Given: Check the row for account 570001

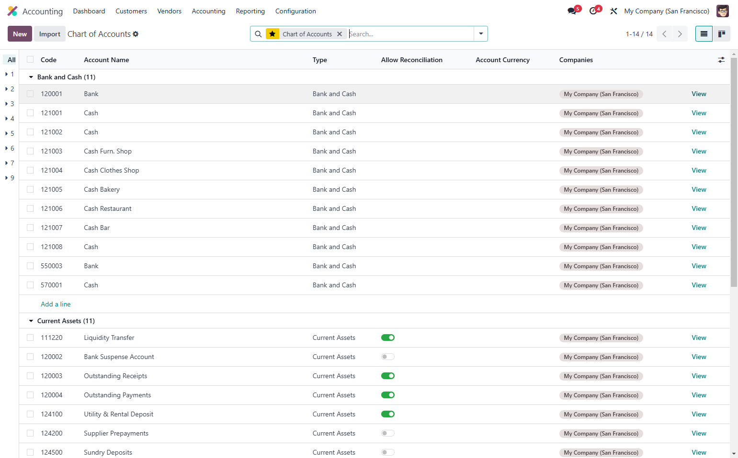Looking at the screenshot, I should coord(30,285).
